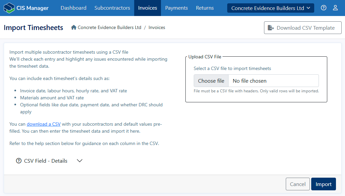
Task: Click the home icon in the breadcrumb
Action: click(74, 28)
